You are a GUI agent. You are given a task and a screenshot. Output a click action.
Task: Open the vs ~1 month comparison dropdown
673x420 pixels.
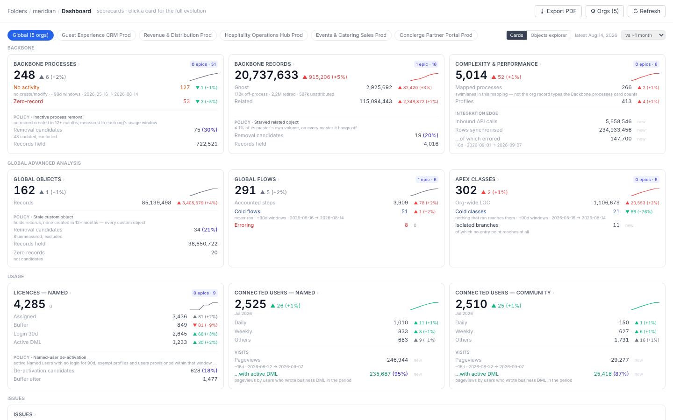coord(643,35)
